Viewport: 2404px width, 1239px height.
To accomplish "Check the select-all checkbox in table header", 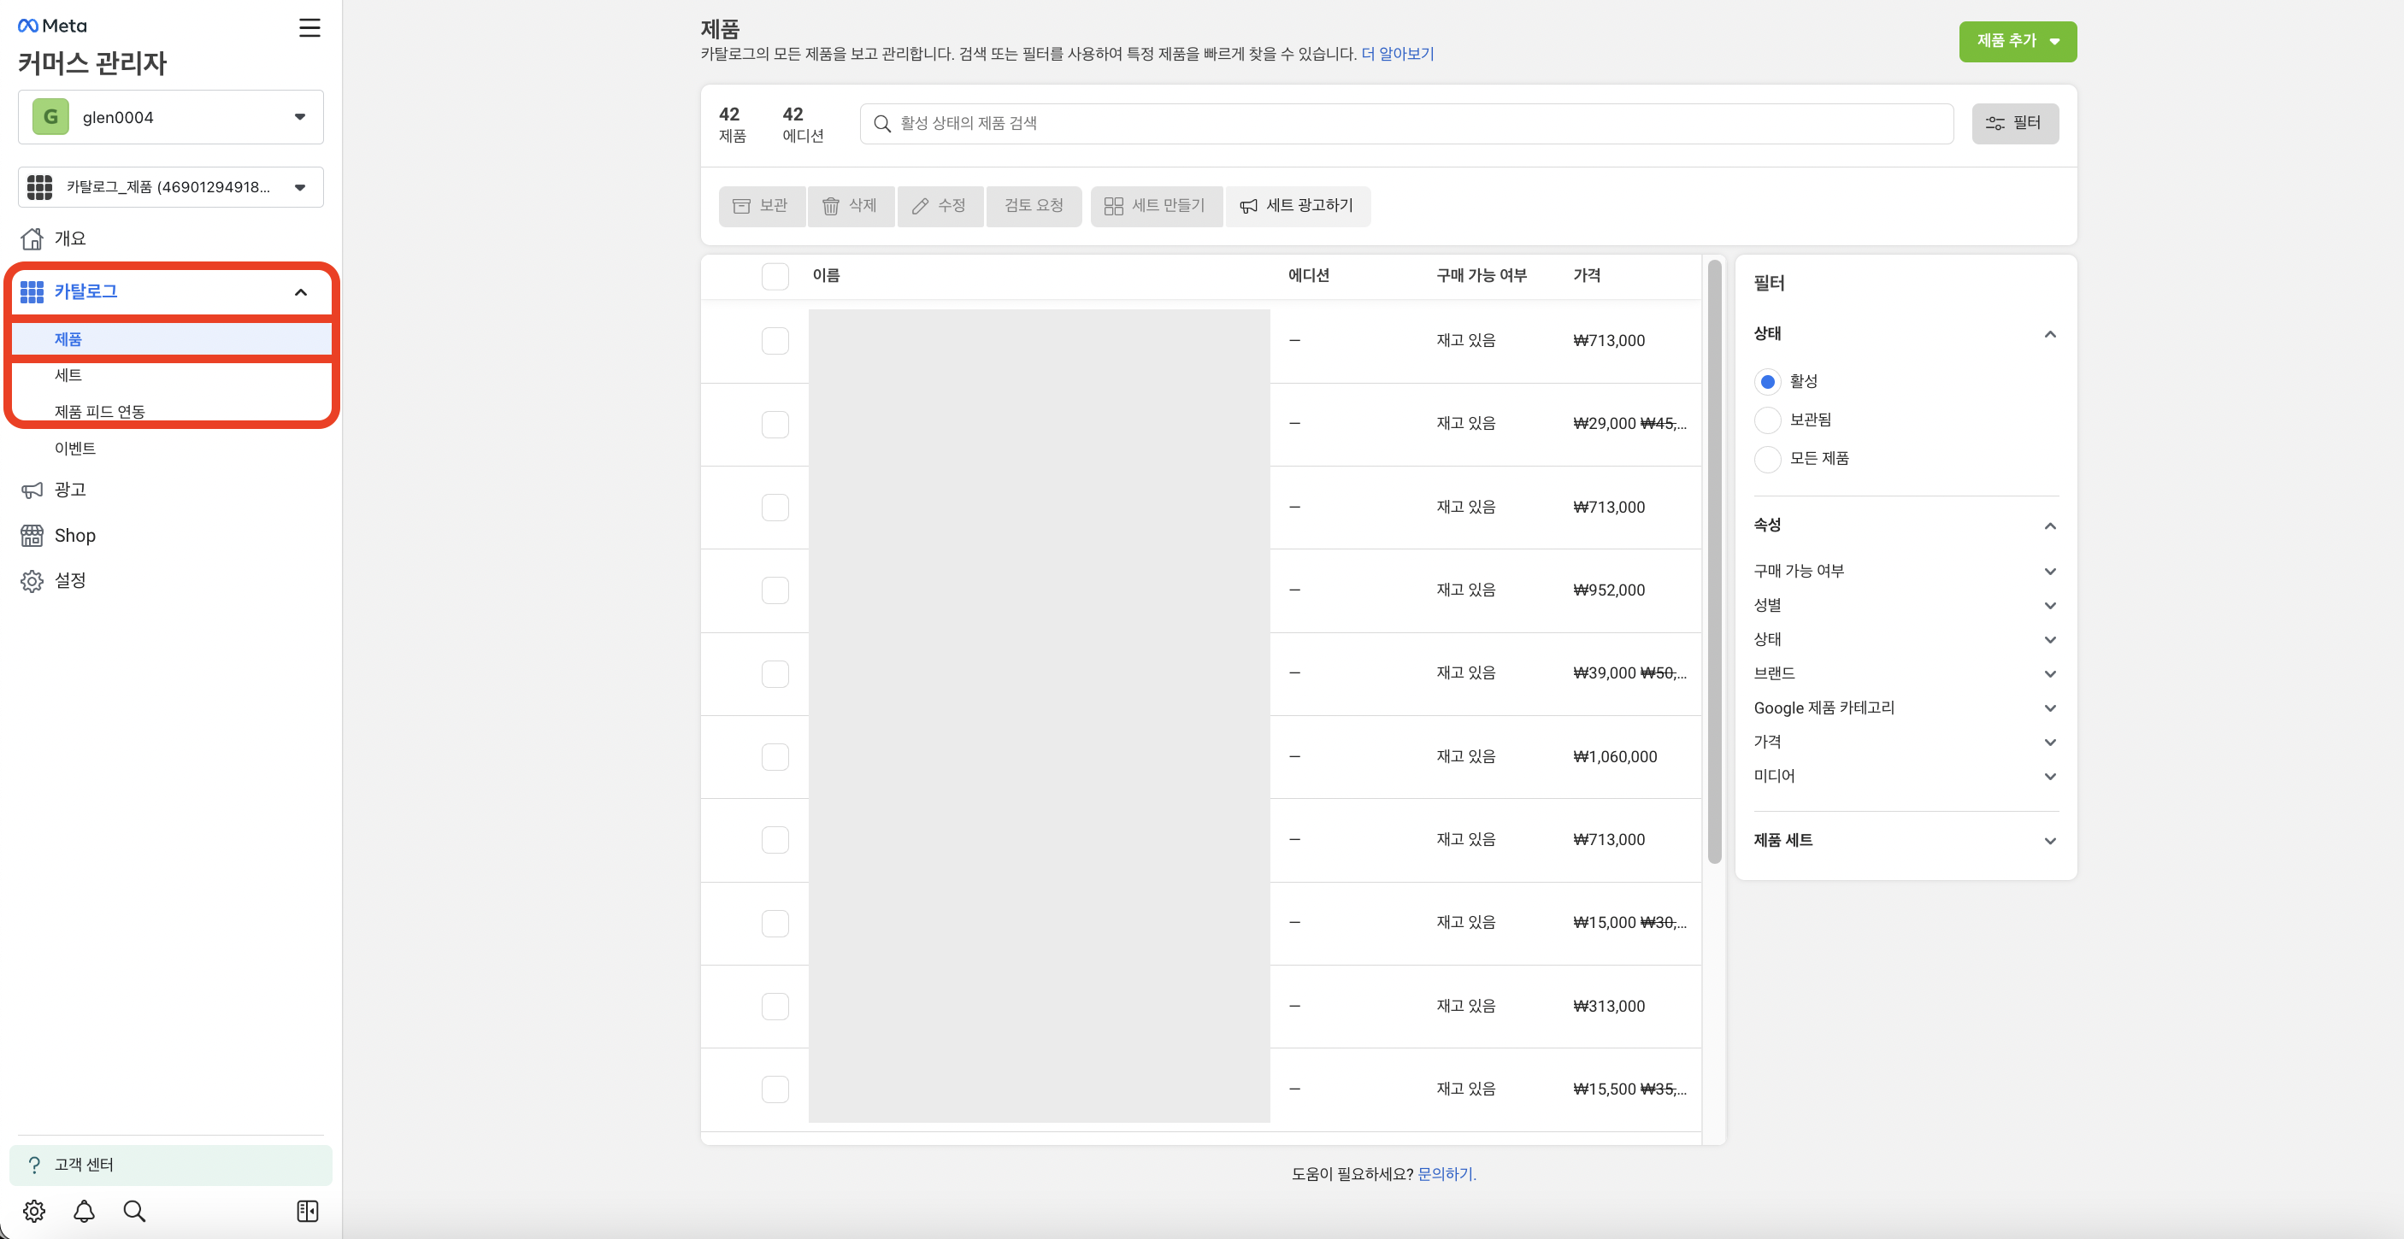I will point(775,276).
